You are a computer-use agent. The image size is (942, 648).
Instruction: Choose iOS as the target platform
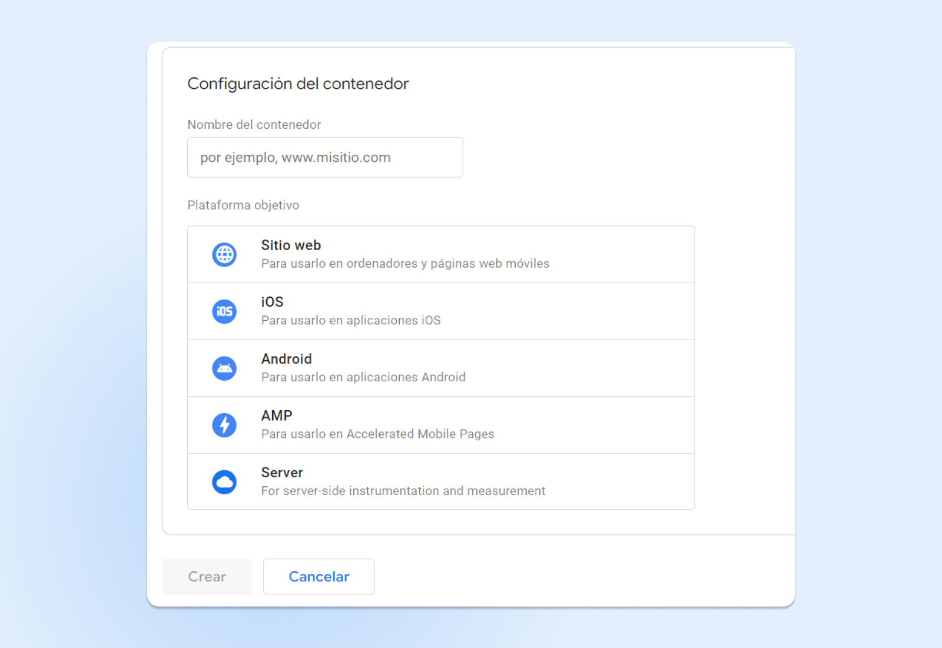272,302
